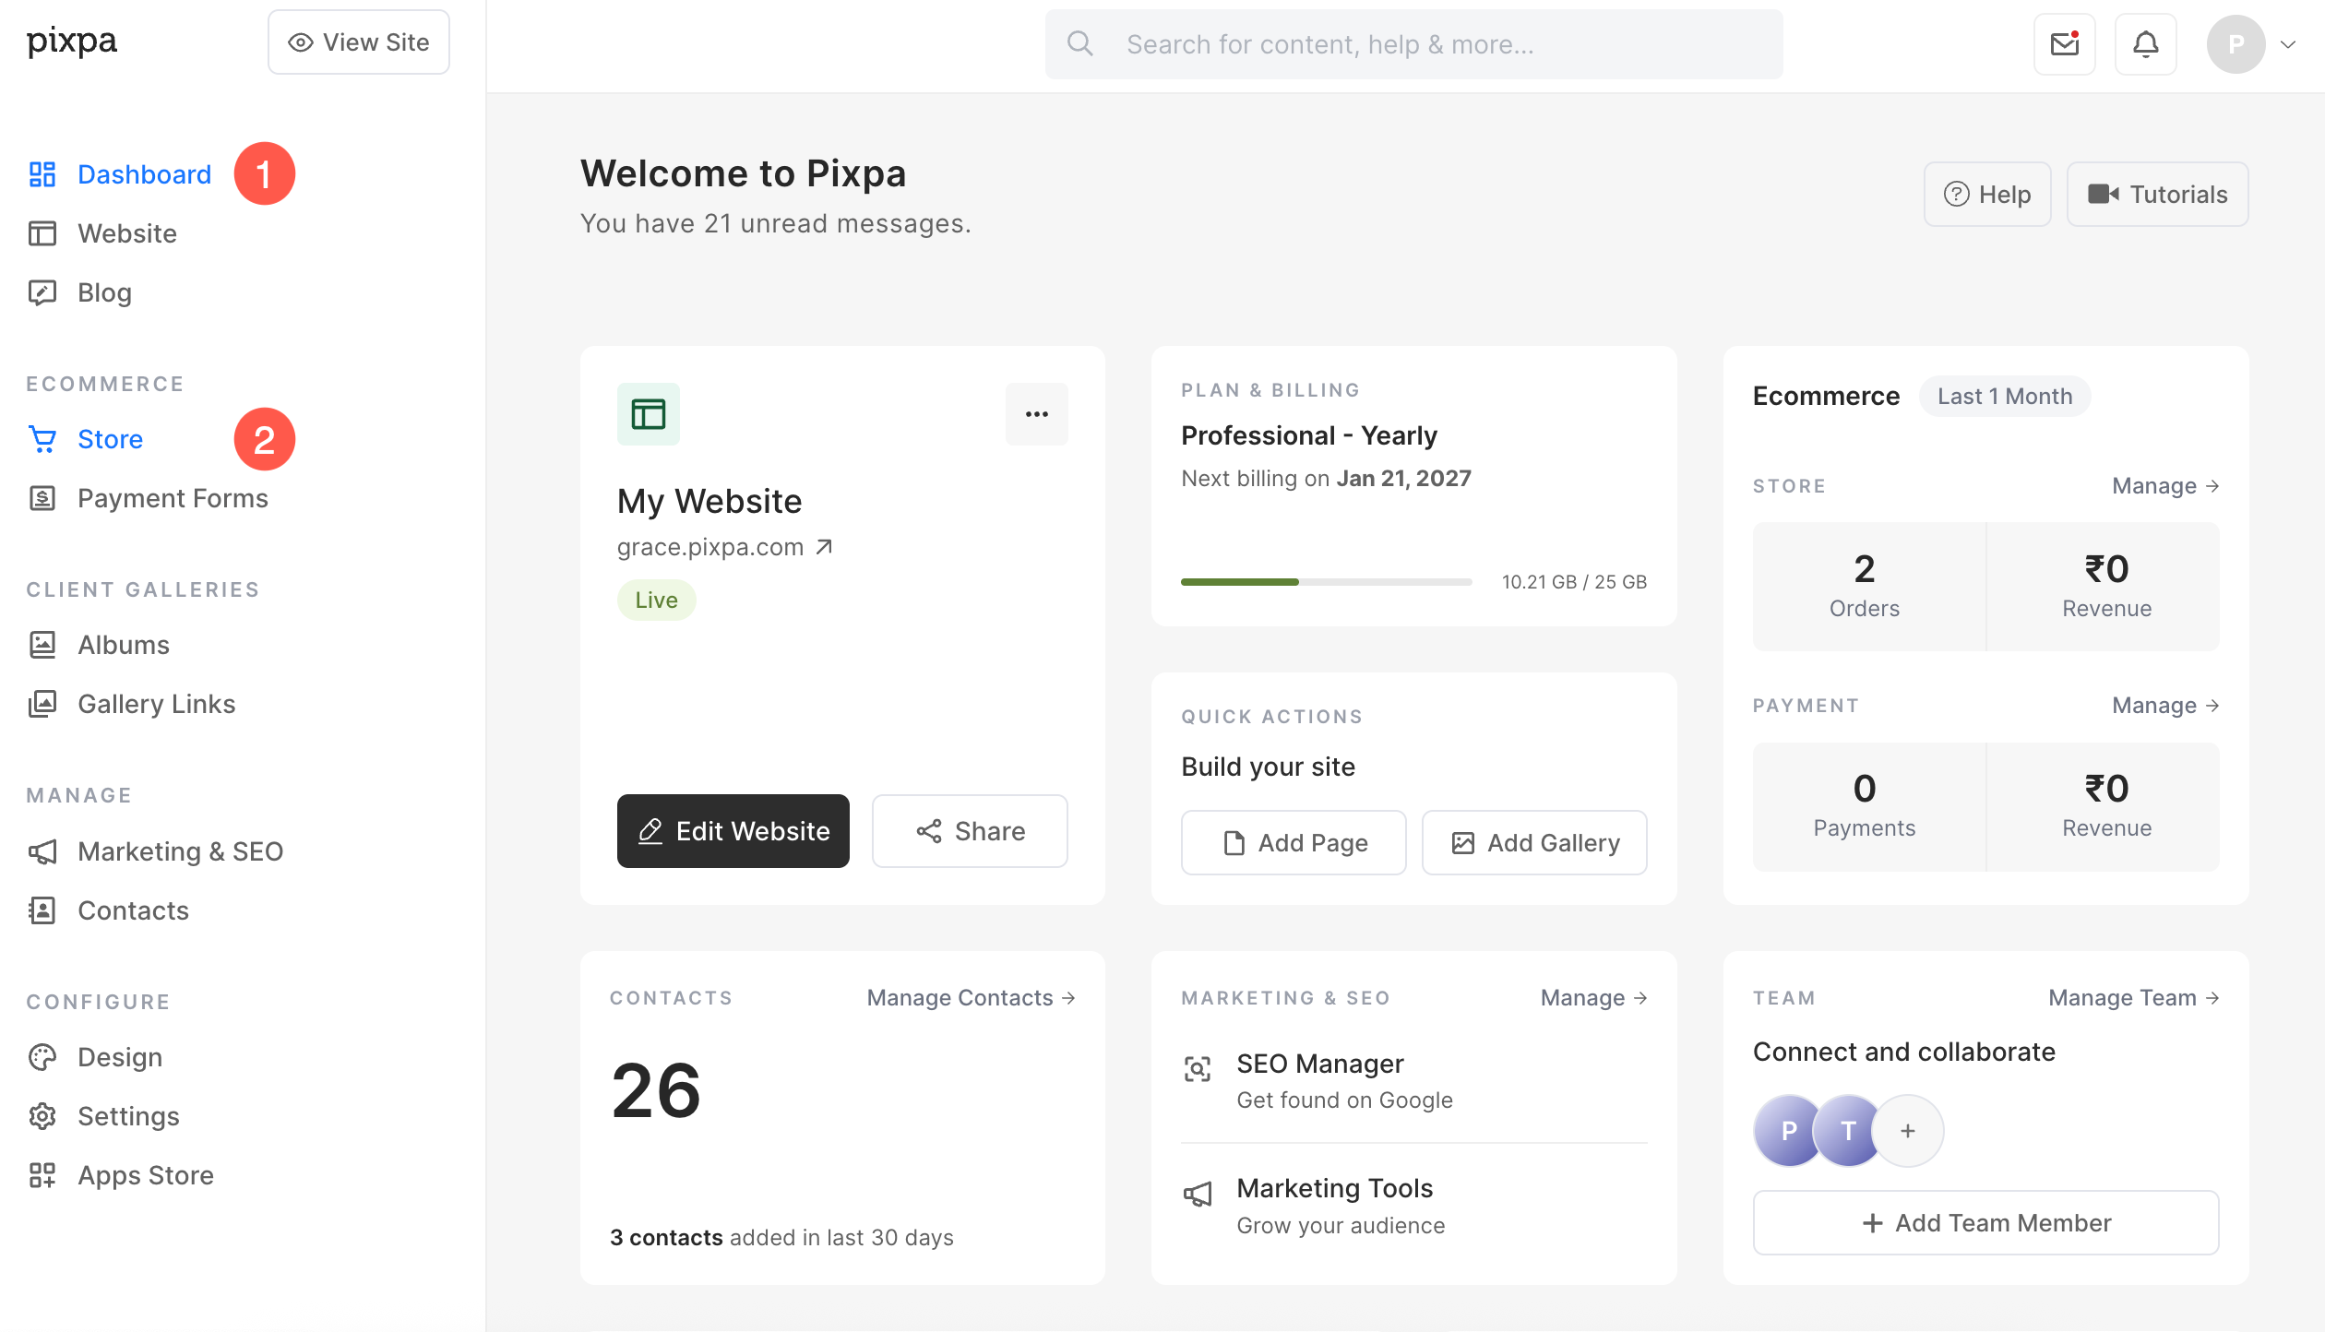Click the storage usage progress bar
2325x1332 pixels.
click(x=1326, y=581)
